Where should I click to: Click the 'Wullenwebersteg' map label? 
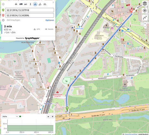point(28,43)
